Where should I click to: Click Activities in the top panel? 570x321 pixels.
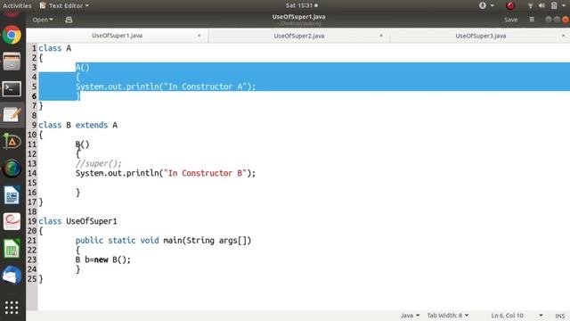[x=17, y=5]
